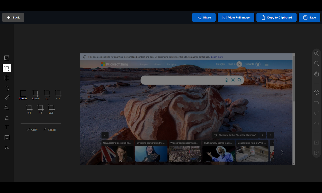Screen dimensions: 322x193
Task: Select the Text tool
Action: pyautogui.click(x=7, y=128)
